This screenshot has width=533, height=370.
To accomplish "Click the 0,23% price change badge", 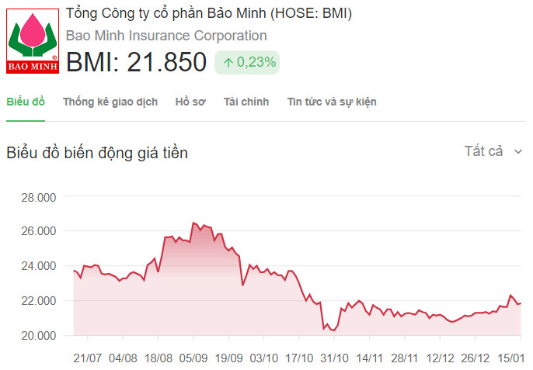I will pyautogui.click(x=247, y=62).
